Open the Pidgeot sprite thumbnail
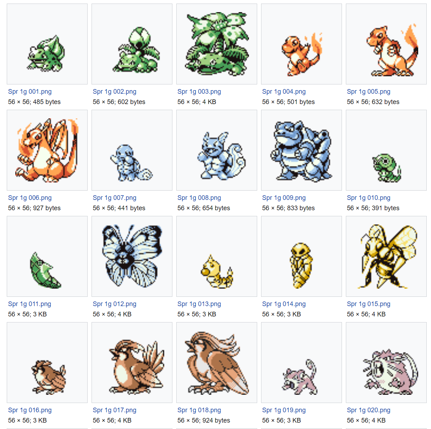 click(x=217, y=363)
